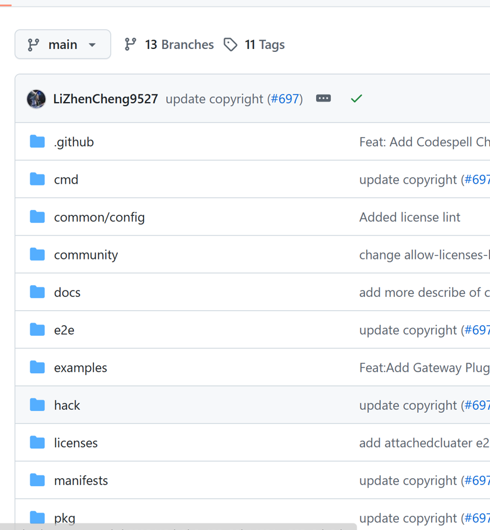Open the manifests directory
Viewport: 490px width, 530px height.
81,480
